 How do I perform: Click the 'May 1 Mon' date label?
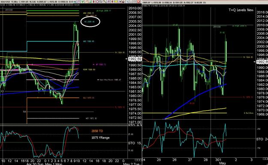pyautogui.click(x=54, y=164)
